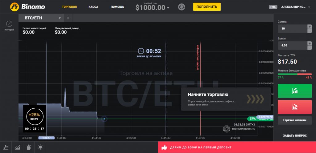Open the Касса menu item
Screen dimensions: 316x153
(x=93, y=7)
